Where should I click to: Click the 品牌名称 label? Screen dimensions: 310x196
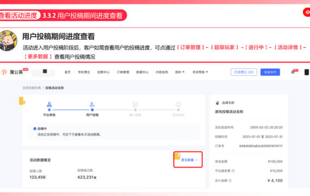228,103
